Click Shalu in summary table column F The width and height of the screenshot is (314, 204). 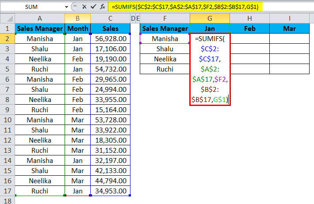(x=165, y=49)
